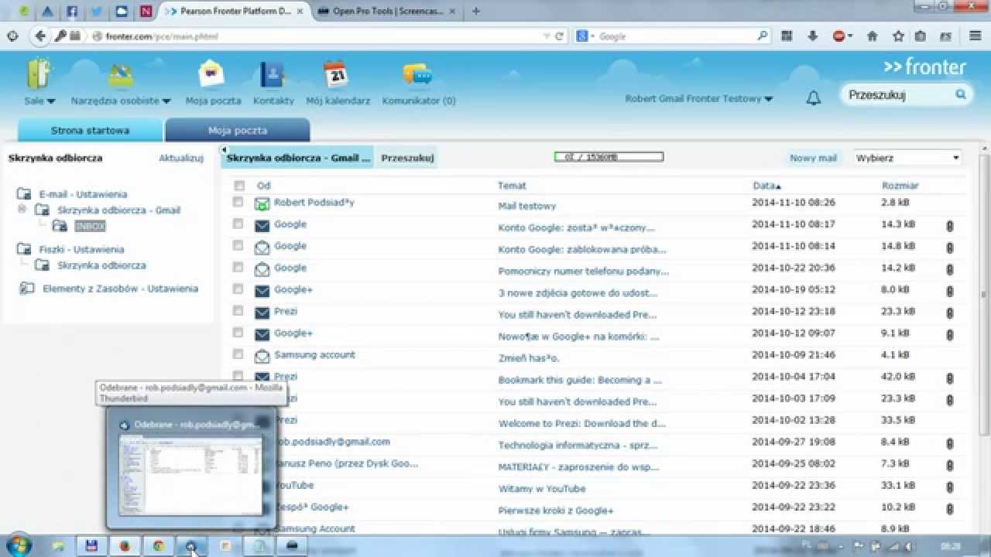Viewport: 991px width, 557px height.
Task: Open the Komunikator chat icon
Action: click(x=417, y=75)
